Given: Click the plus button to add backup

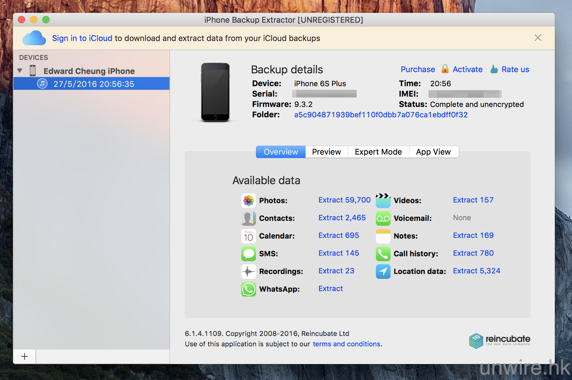Looking at the screenshot, I should click(x=25, y=356).
